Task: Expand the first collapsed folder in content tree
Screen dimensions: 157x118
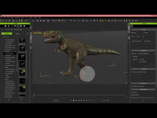Action: 5,44
